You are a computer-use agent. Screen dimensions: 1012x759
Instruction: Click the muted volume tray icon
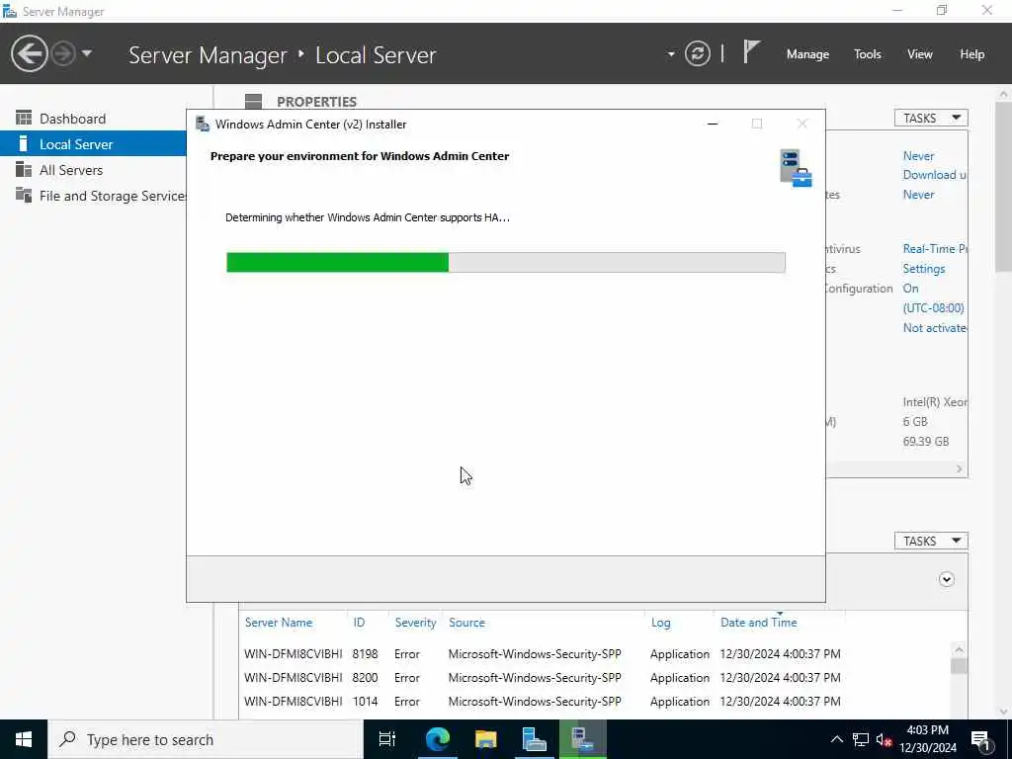(x=884, y=739)
